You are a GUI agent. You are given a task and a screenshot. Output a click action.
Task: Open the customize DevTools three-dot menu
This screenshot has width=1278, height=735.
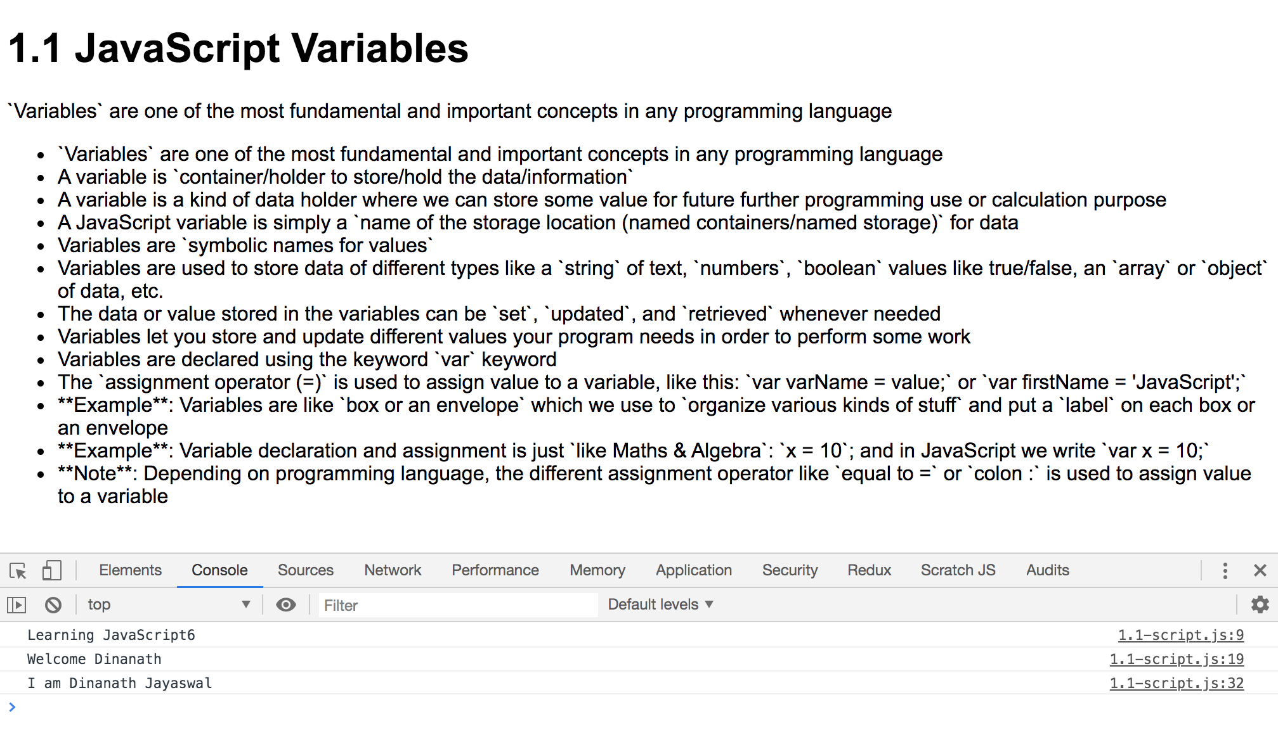[1225, 570]
